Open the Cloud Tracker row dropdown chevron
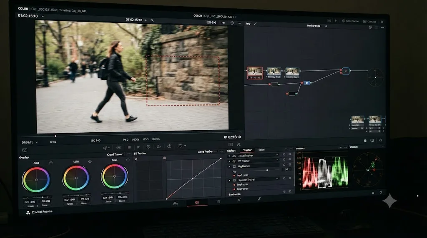 click(x=277, y=155)
